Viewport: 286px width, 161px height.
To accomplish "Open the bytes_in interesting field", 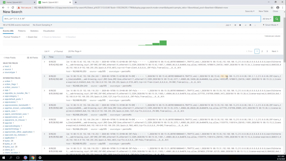I will (9, 144).
